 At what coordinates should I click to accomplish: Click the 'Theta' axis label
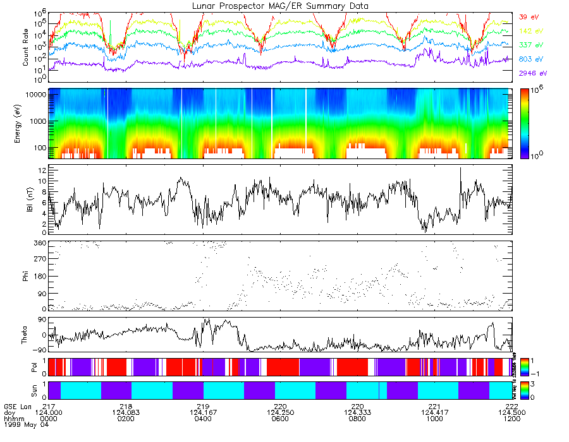click(24, 335)
